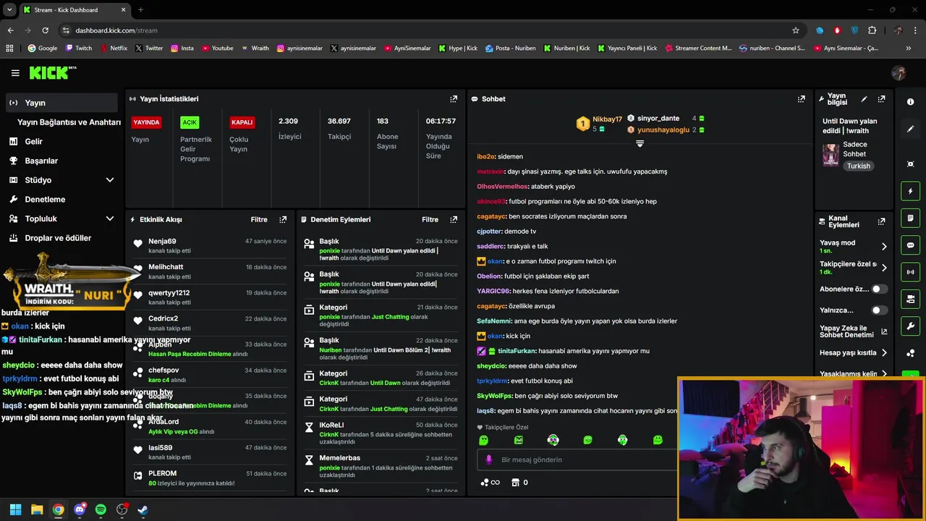The height and width of the screenshot is (521, 926).
Task: Expand the Stüdyo sidebar section
Action: (x=110, y=180)
